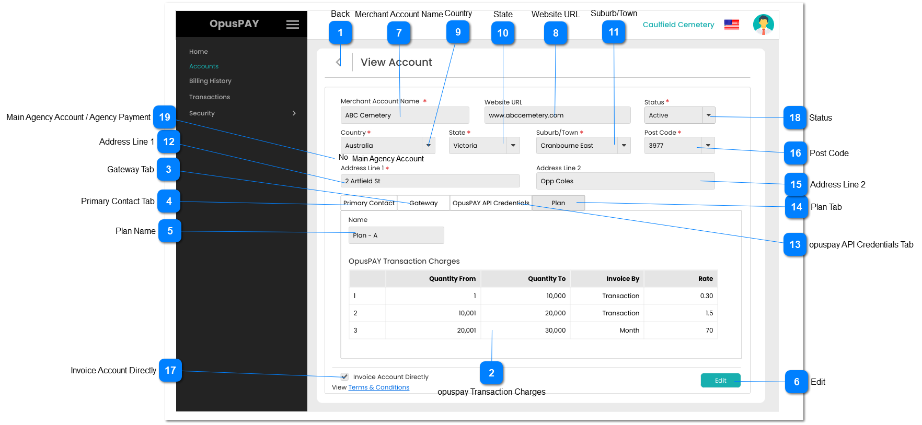The image size is (922, 425).
Task: Open Home in the sidebar
Action: click(x=199, y=52)
